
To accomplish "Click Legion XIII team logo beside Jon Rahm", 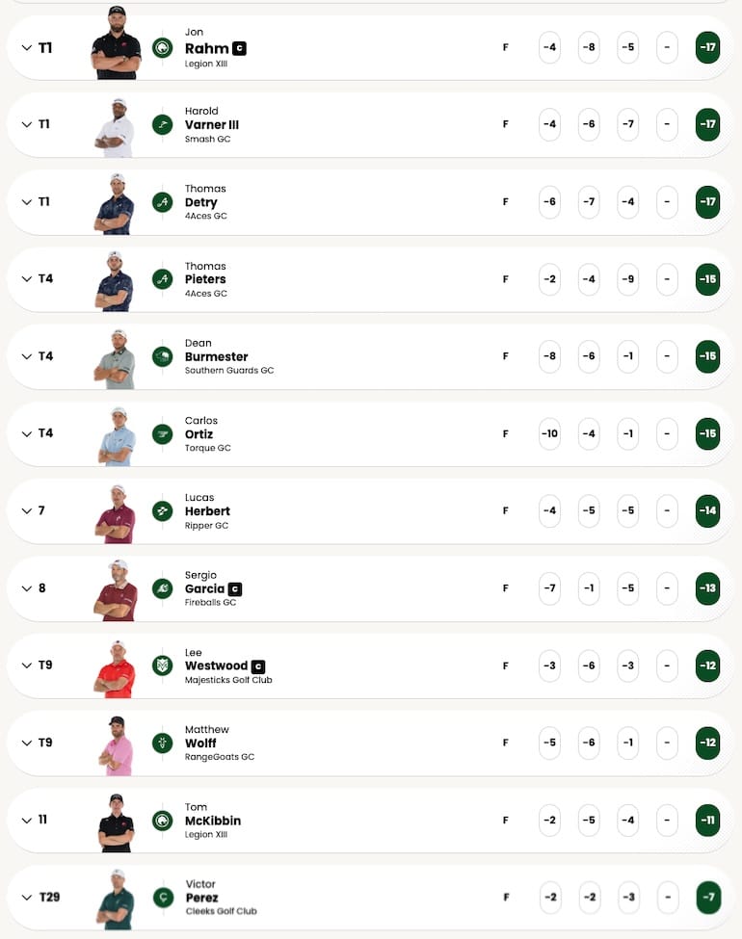I will pos(163,48).
